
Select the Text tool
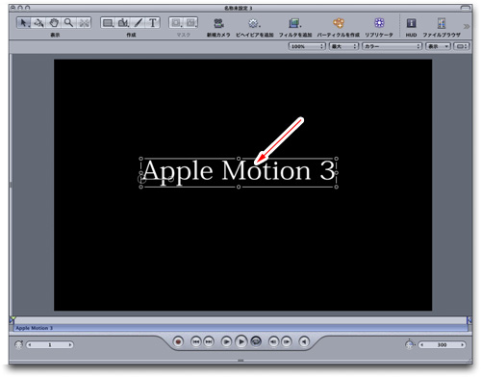click(x=153, y=23)
